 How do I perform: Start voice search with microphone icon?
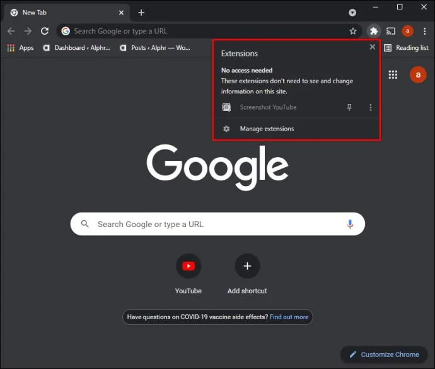(350, 224)
